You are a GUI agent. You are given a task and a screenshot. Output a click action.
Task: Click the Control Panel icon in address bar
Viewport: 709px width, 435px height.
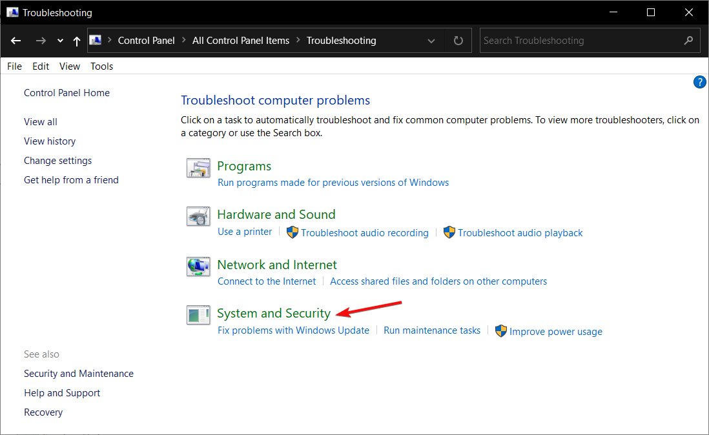pyautogui.click(x=96, y=40)
